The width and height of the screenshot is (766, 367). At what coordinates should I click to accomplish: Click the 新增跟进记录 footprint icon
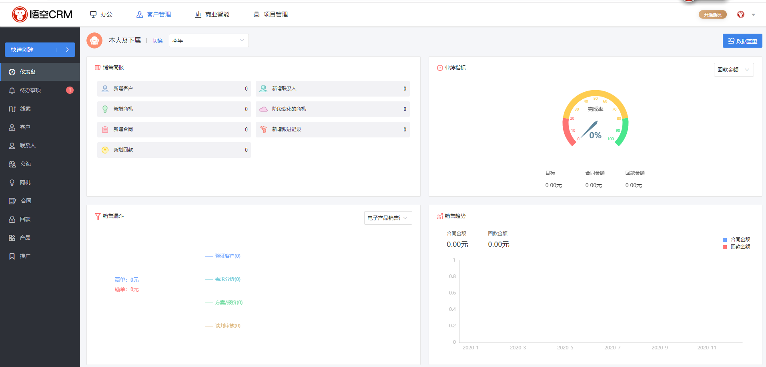pyautogui.click(x=263, y=130)
